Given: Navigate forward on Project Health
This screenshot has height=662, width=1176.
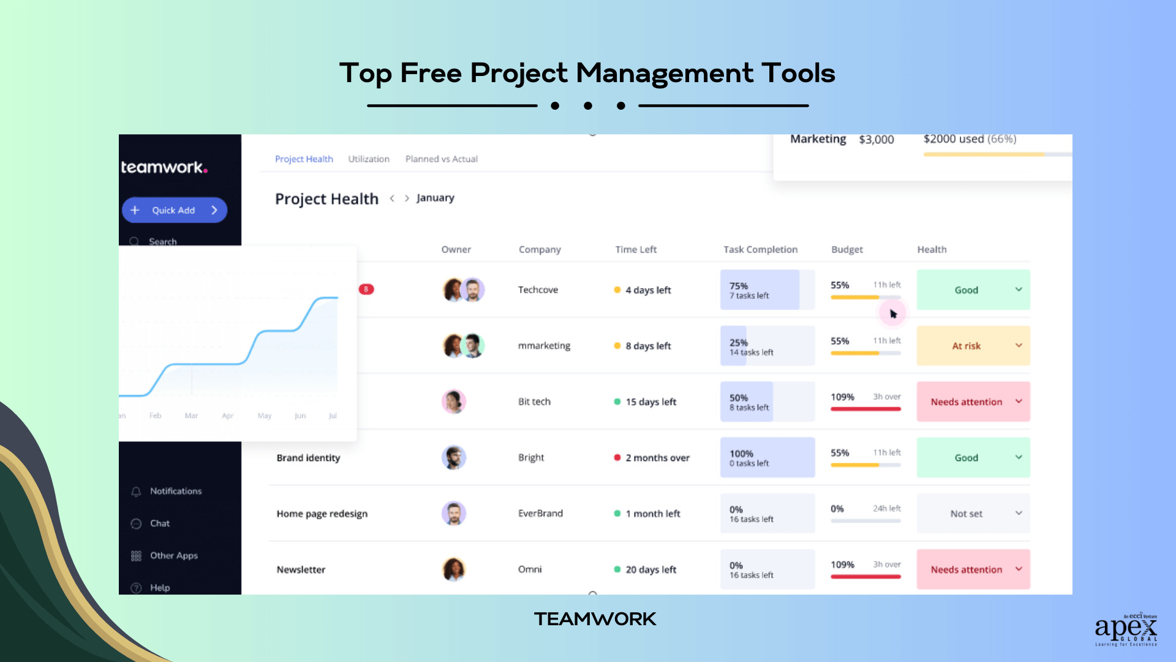Looking at the screenshot, I should pos(405,197).
